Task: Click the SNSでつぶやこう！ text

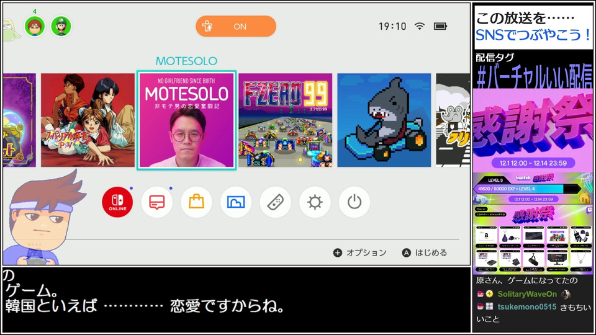Action: (533, 35)
